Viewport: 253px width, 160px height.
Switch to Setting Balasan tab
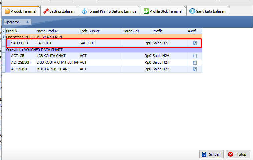(59, 11)
